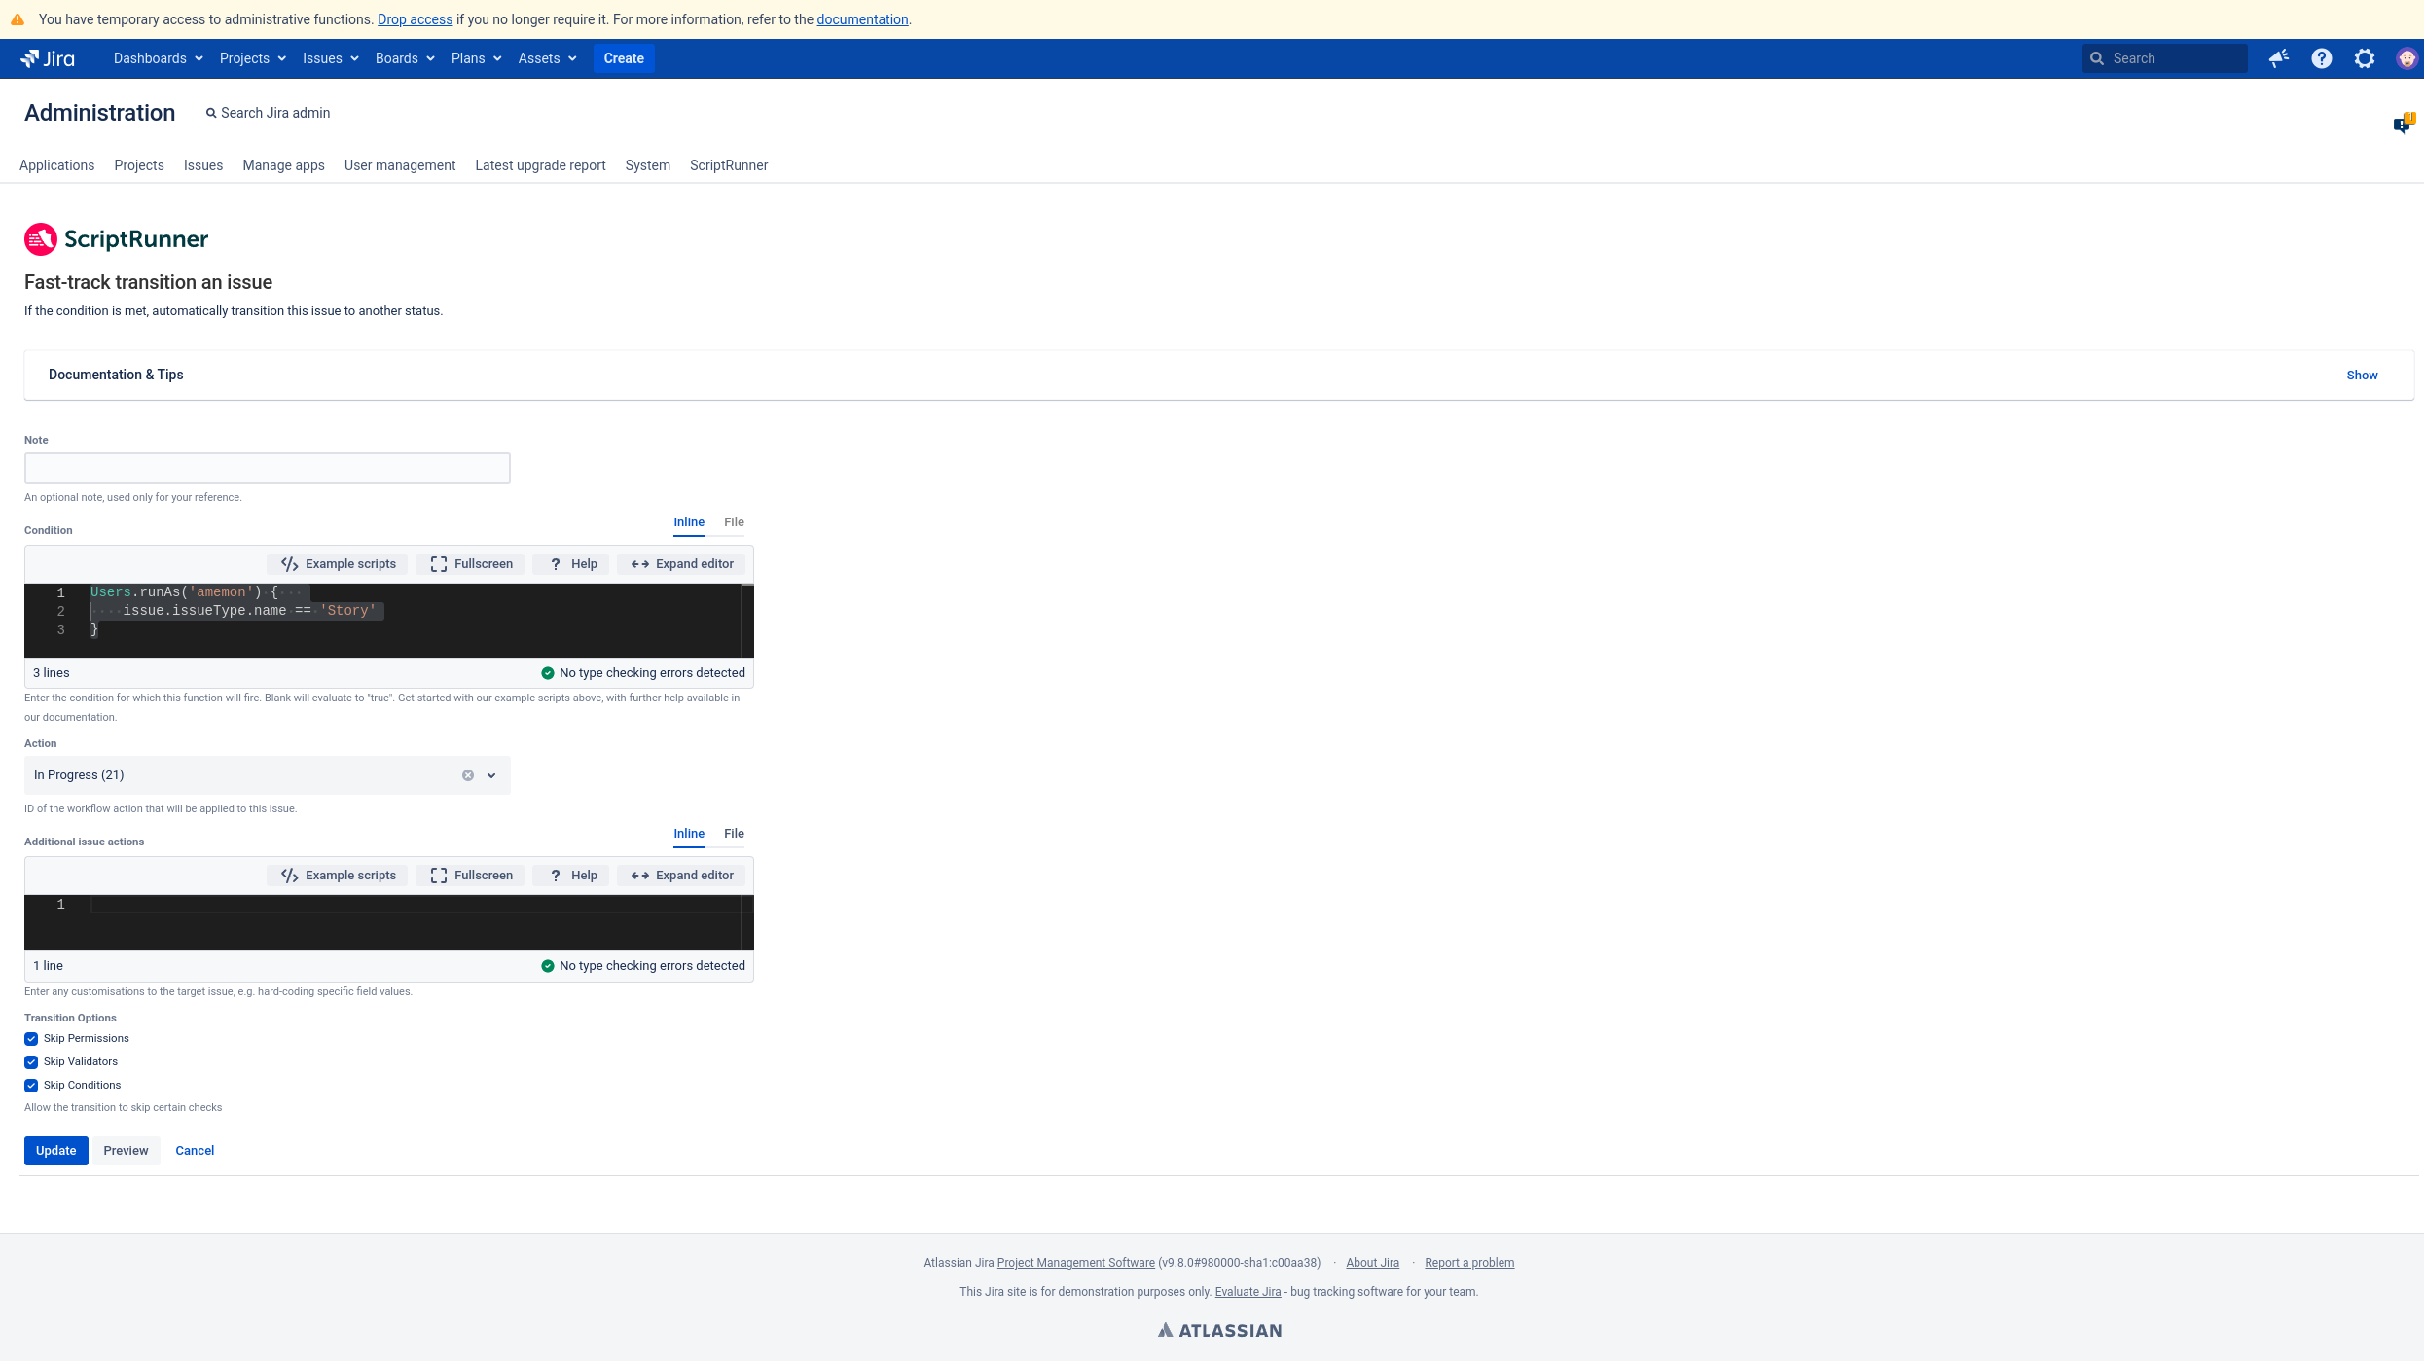The width and height of the screenshot is (2424, 1361).
Task: Open the Assets dropdown menu
Action: (x=545, y=58)
